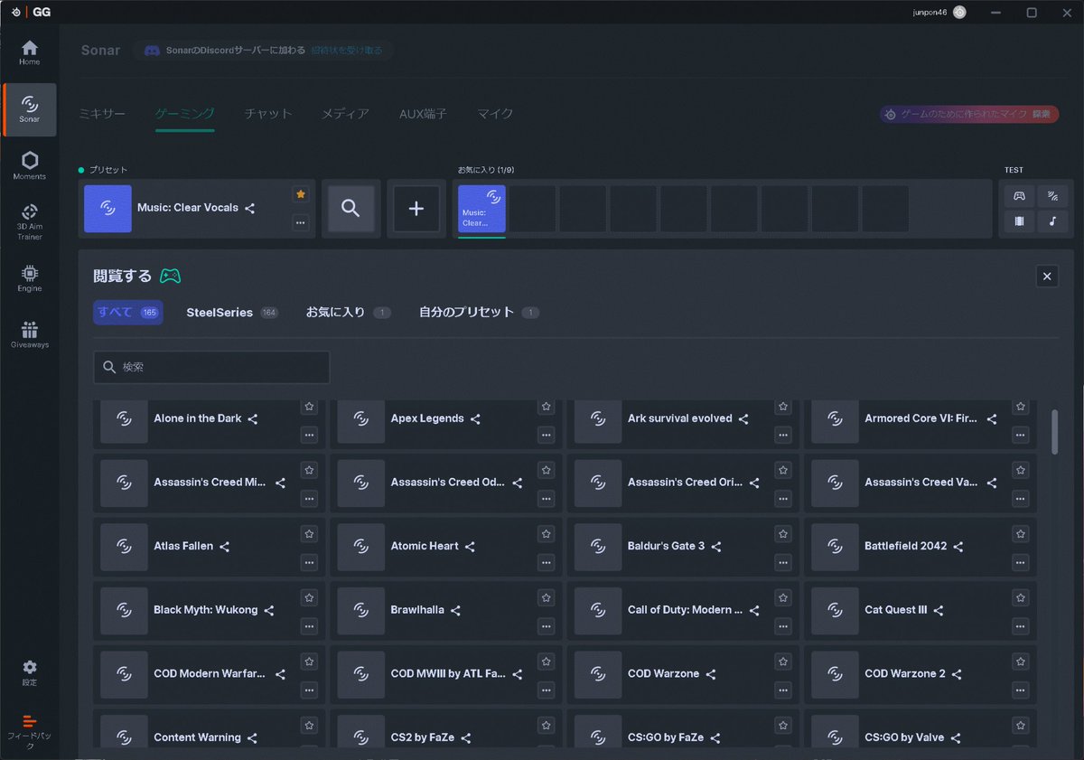Open the COD Warzone three-dot menu
Image resolution: width=1084 pixels, height=760 pixels.
point(783,690)
